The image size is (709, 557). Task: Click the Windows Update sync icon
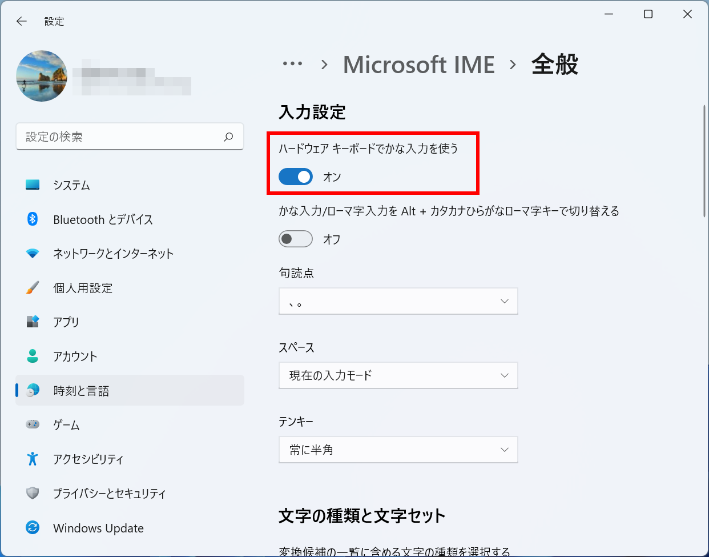[x=33, y=528]
